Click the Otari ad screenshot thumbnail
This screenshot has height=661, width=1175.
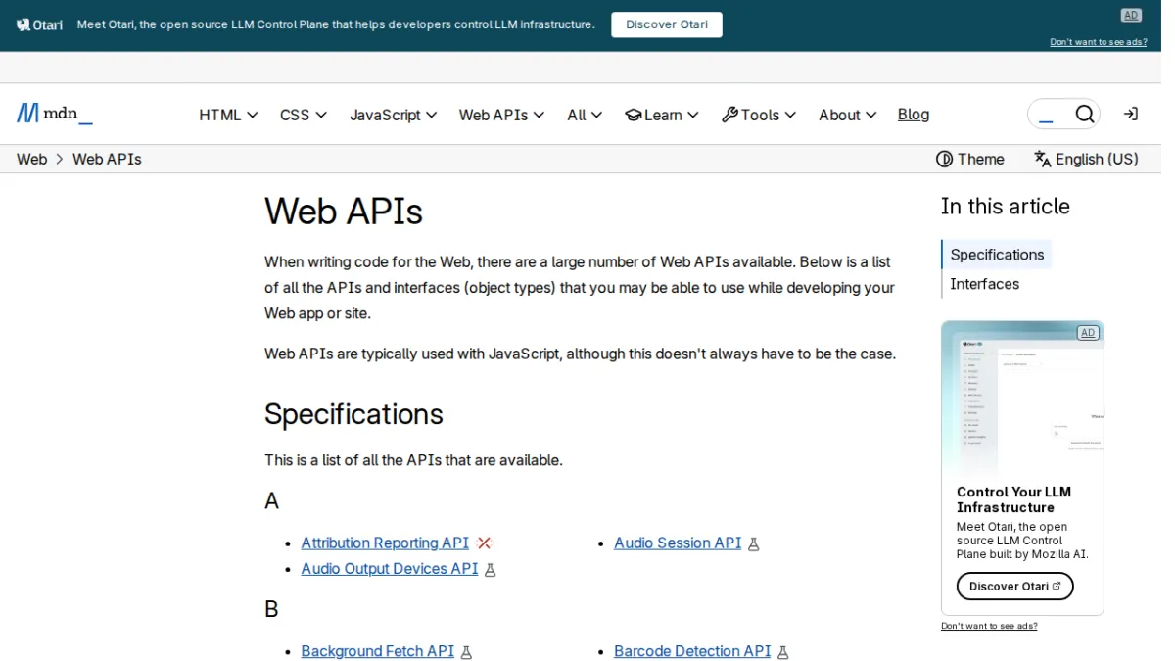click(1022, 398)
